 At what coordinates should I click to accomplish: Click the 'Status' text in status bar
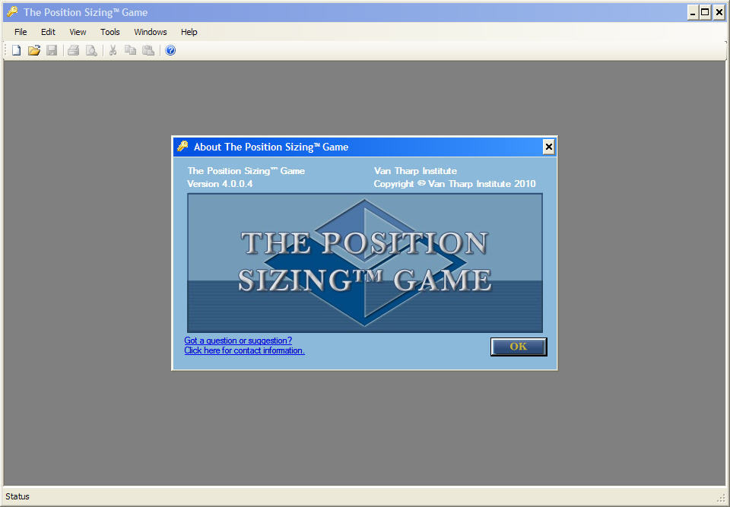pyautogui.click(x=17, y=496)
